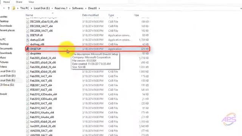Open Local Disk (E:) in navigation pane

pos(8,80)
